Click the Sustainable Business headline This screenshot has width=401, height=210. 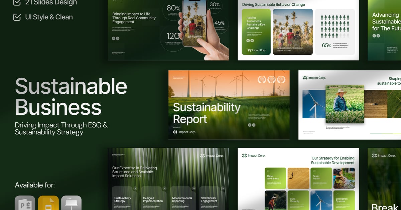pos(71,97)
